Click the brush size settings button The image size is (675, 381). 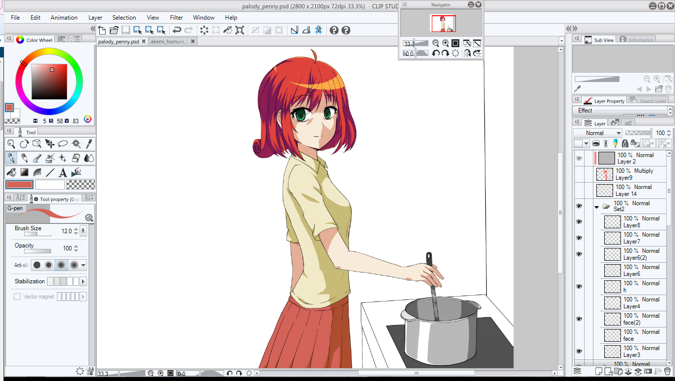(x=83, y=231)
